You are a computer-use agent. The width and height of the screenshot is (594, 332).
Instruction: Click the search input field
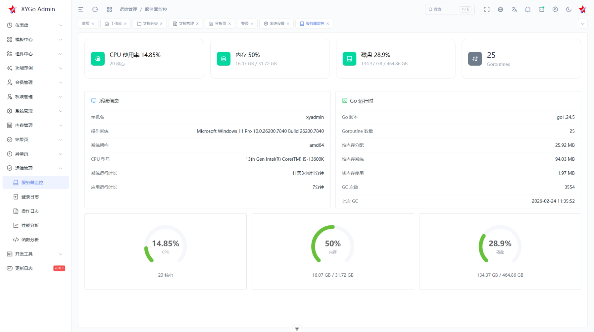coord(450,9)
